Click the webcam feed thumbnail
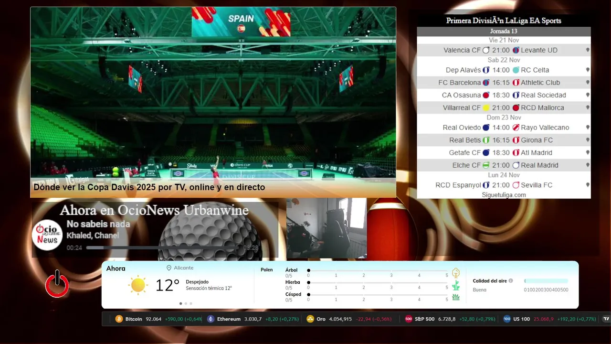 (327, 228)
